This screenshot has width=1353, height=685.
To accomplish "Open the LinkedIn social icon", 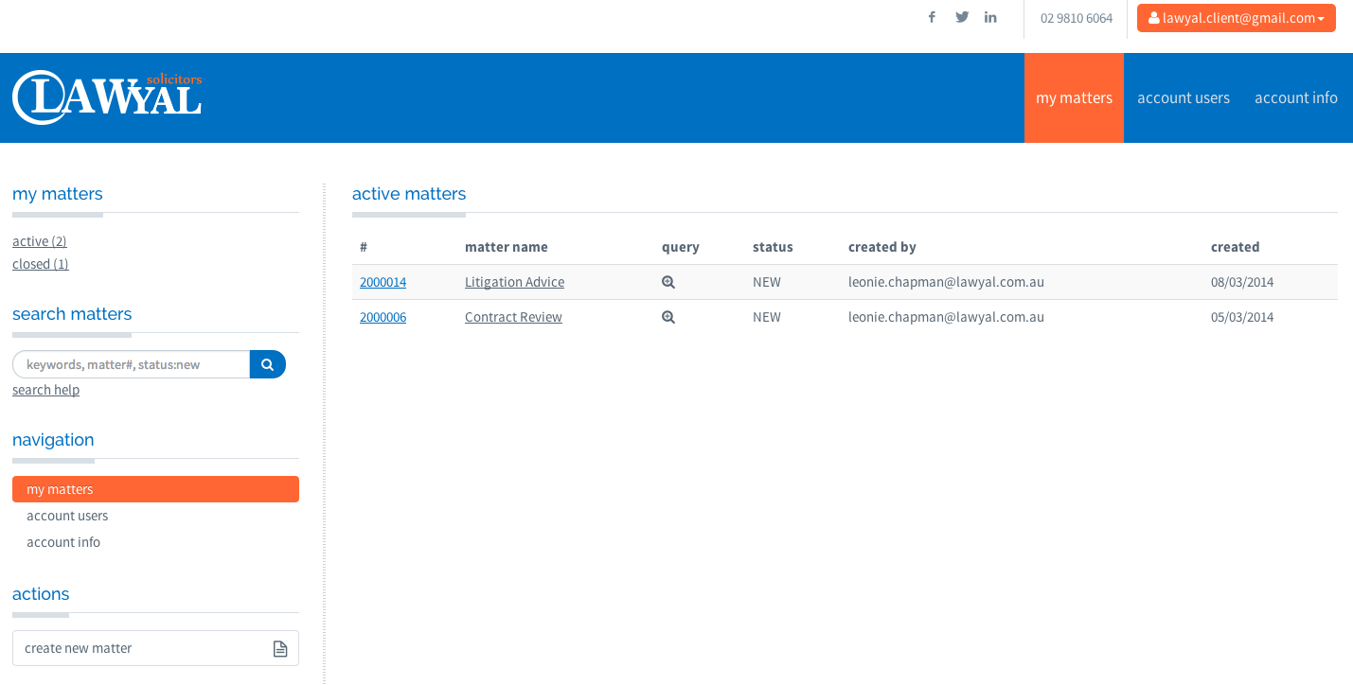I will point(990,17).
